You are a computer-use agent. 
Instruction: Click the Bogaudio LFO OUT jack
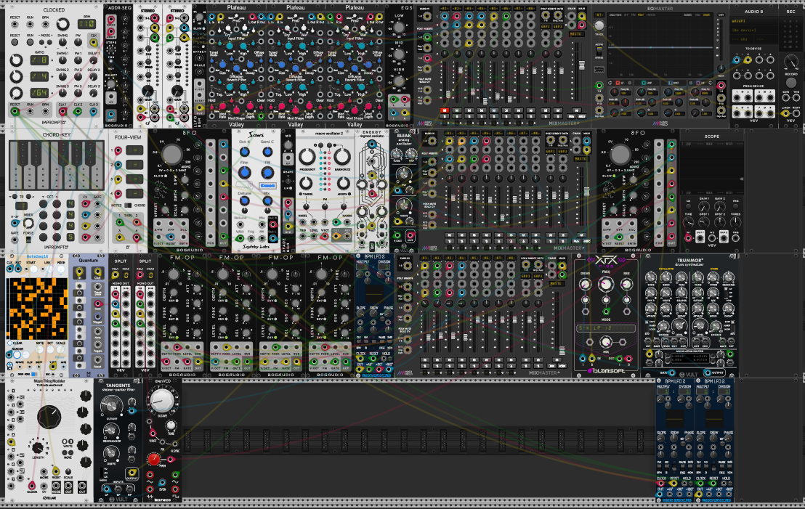point(199,109)
